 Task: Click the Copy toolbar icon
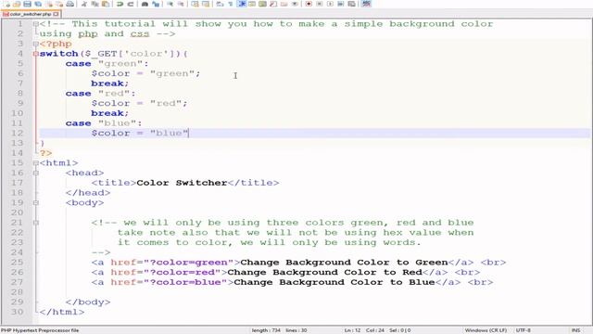tap(95, 4)
